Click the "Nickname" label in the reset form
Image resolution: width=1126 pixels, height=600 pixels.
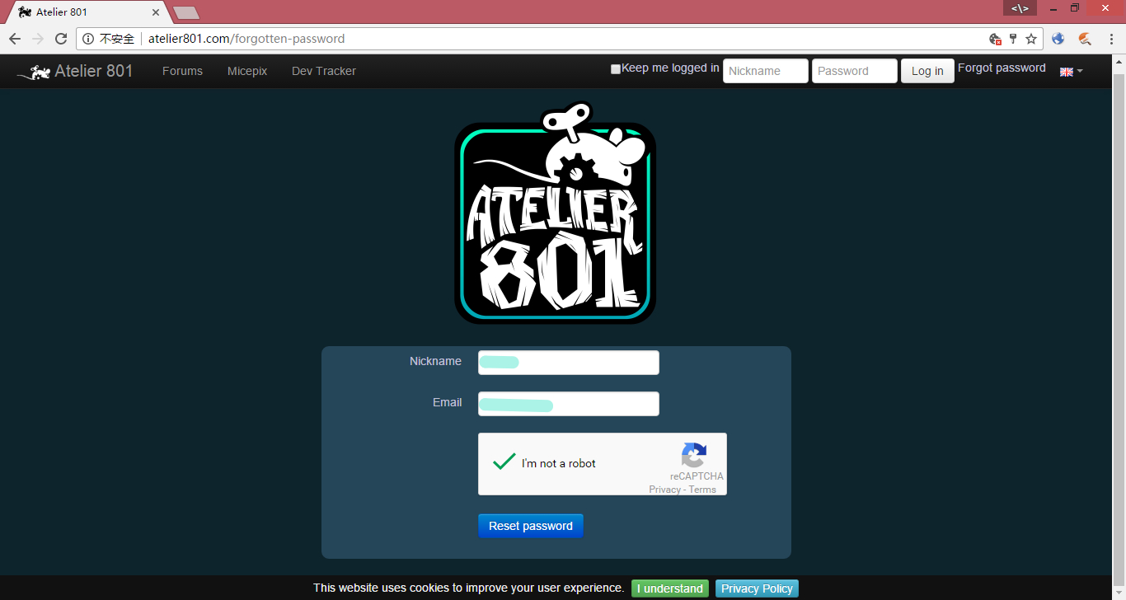(x=435, y=361)
